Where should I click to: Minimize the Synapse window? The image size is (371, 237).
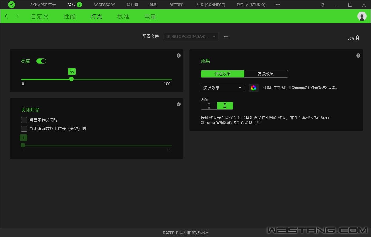pyautogui.click(x=336, y=5)
